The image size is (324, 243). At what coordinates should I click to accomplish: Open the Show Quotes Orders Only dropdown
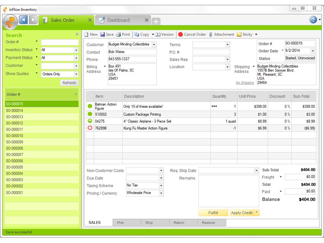tap(76, 74)
